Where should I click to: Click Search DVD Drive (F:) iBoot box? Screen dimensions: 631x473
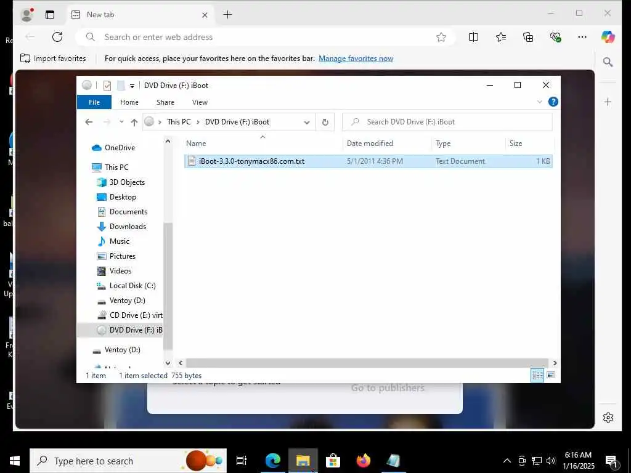(447, 122)
